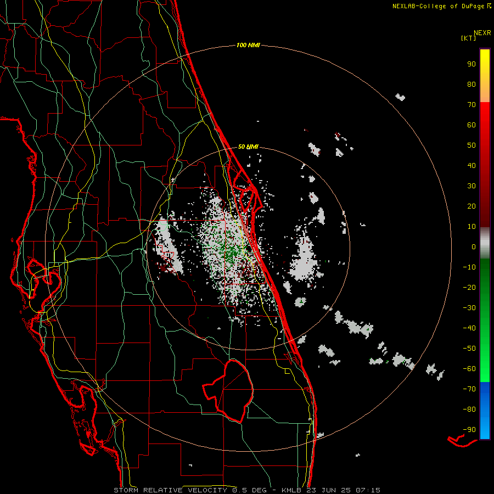Click the positive 60 scale value

point(471,125)
